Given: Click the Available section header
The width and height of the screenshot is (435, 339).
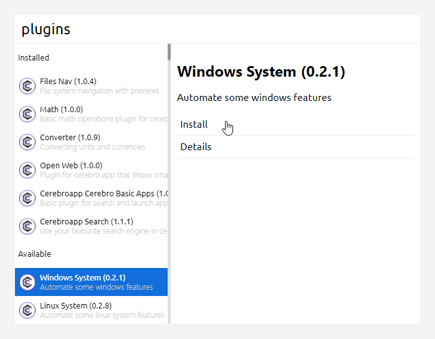Looking at the screenshot, I should pos(34,254).
